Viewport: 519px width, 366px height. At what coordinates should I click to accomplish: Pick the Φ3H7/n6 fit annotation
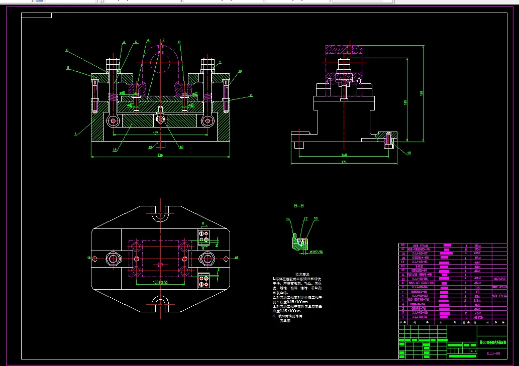pyautogui.click(x=316, y=252)
